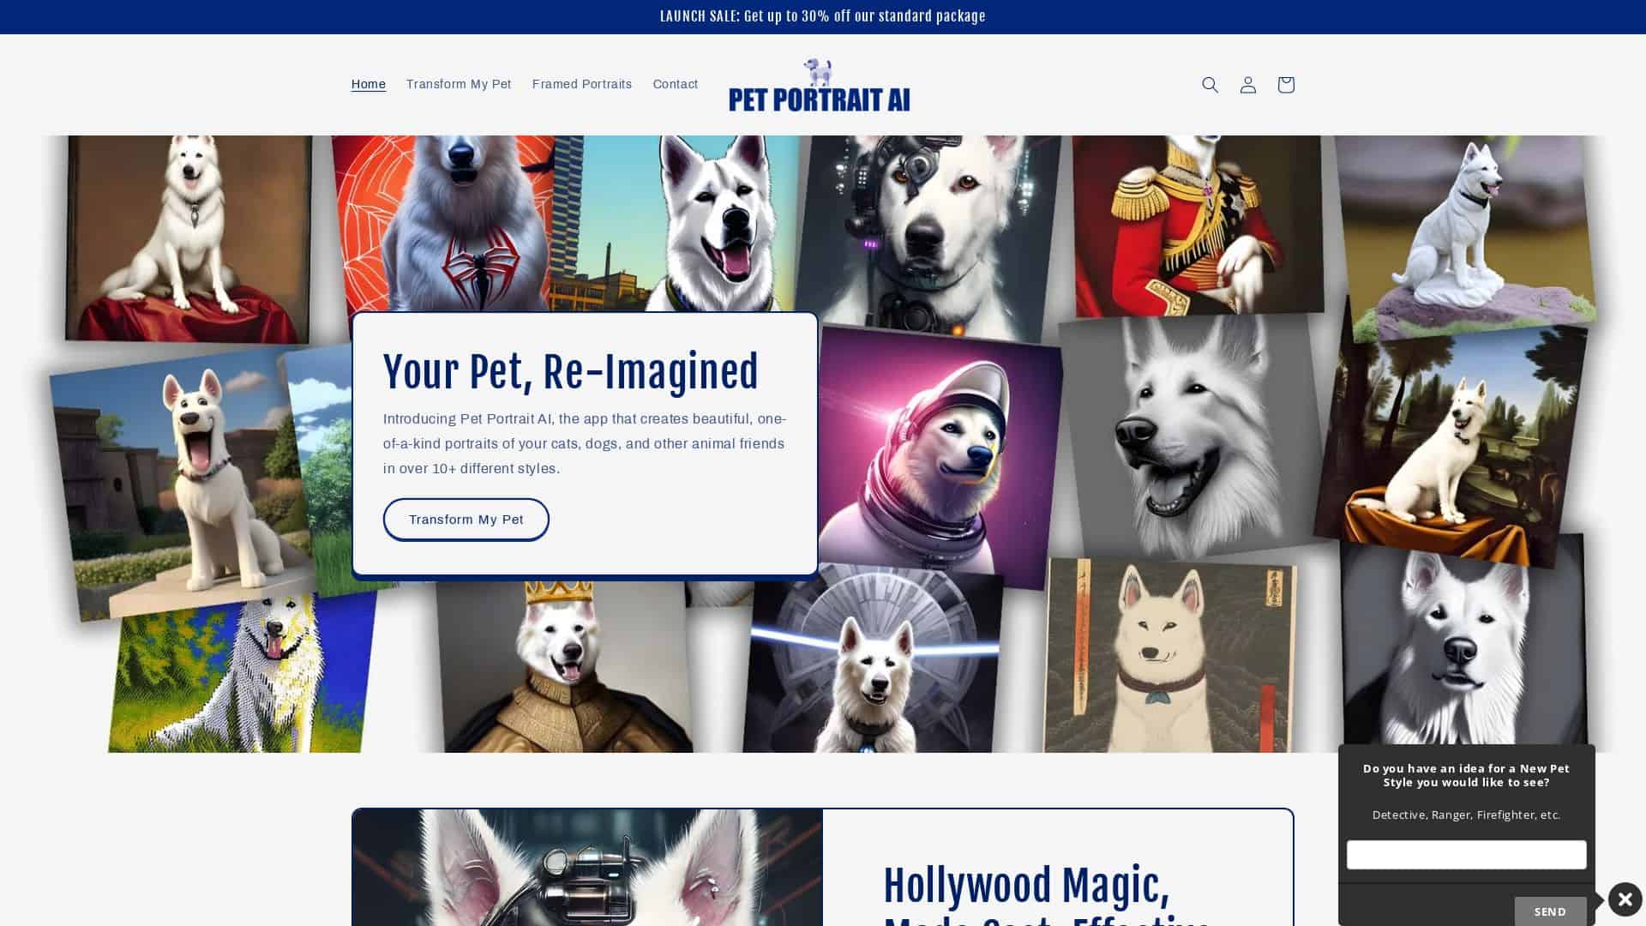Click the SEND button in popup

coord(1550,911)
